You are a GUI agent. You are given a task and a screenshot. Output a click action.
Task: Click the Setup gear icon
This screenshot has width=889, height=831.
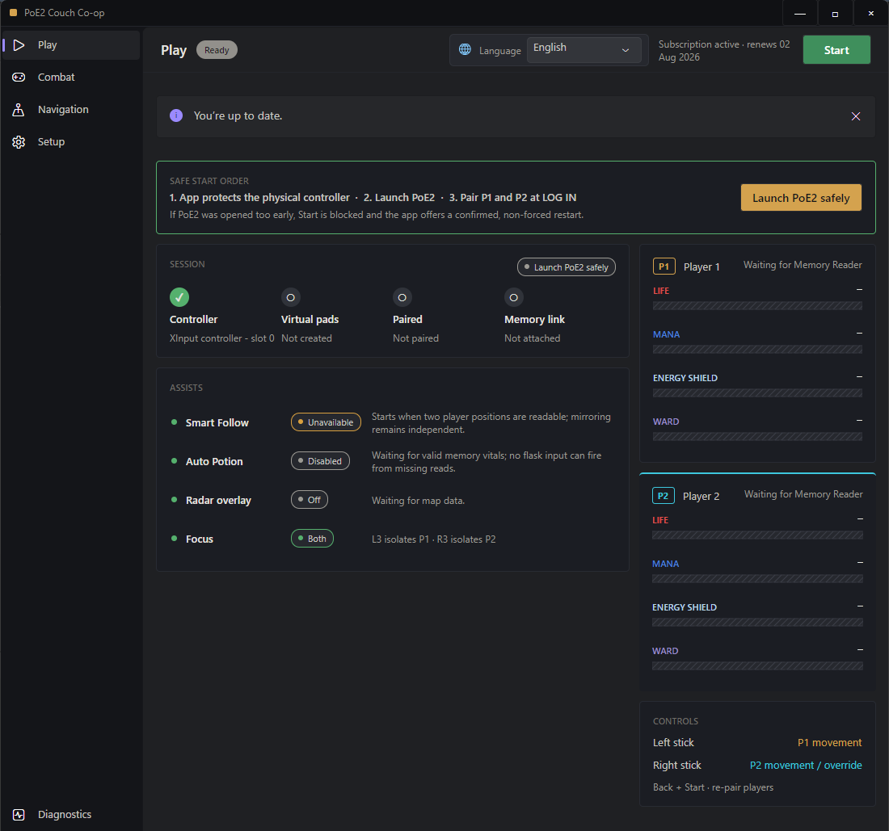(x=19, y=142)
